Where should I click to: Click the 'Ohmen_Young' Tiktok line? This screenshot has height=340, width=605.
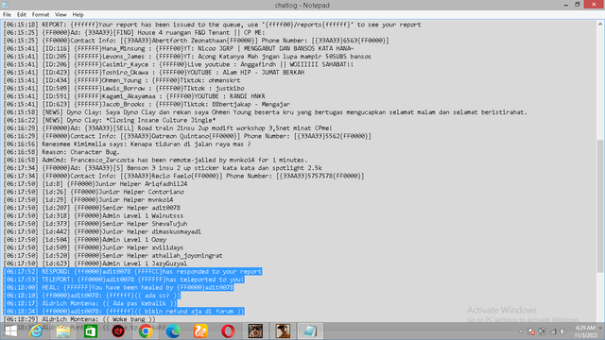click(x=122, y=80)
